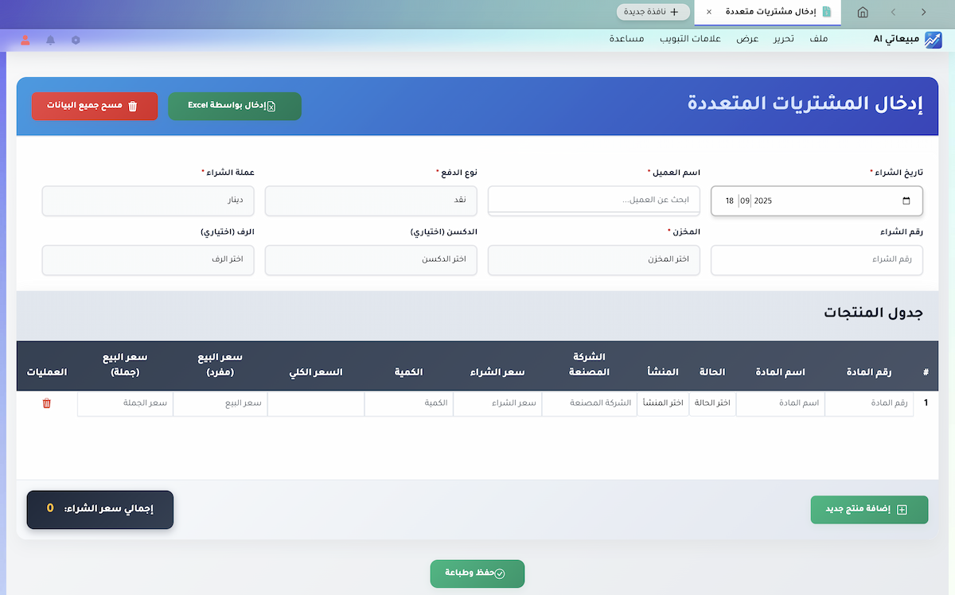Image resolution: width=955 pixels, height=595 pixels.
Task: Open notifications via the bell icon
Action: pos(49,38)
